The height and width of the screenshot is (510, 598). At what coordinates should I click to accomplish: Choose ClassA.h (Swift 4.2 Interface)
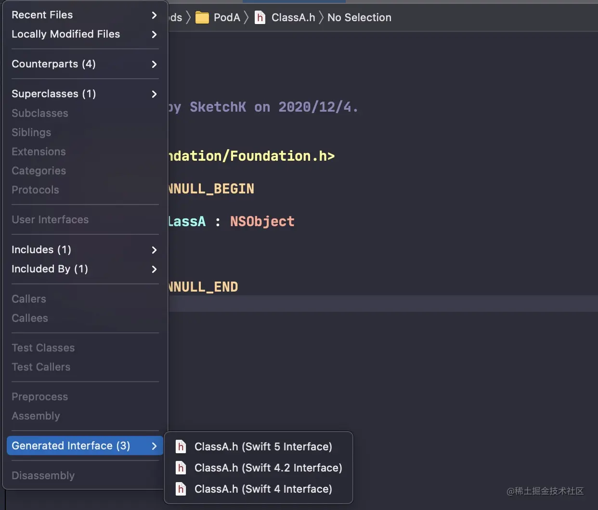click(x=268, y=468)
